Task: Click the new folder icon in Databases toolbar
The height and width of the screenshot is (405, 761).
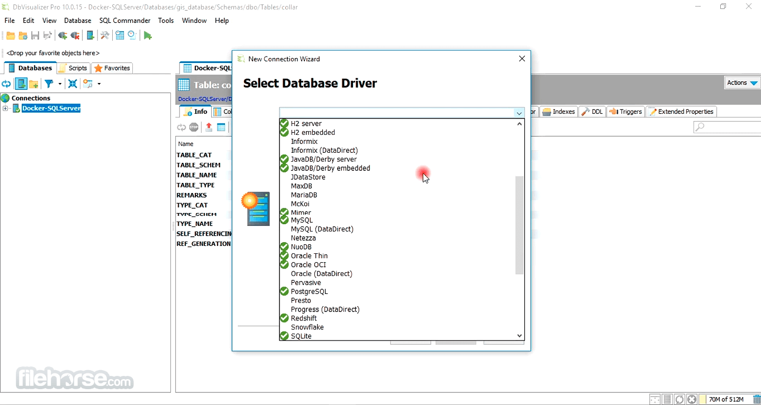Action: 33,84
